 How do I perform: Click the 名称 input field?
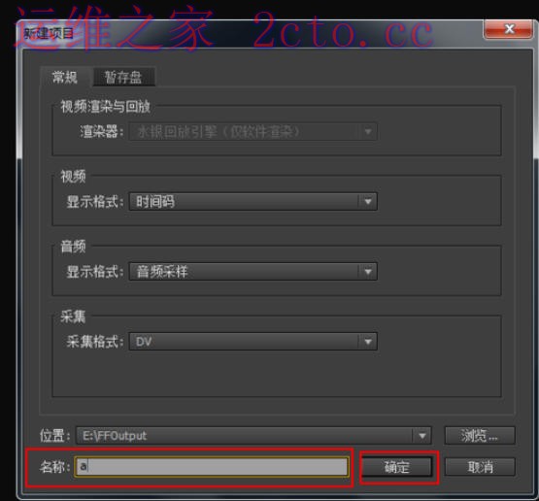click(212, 467)
